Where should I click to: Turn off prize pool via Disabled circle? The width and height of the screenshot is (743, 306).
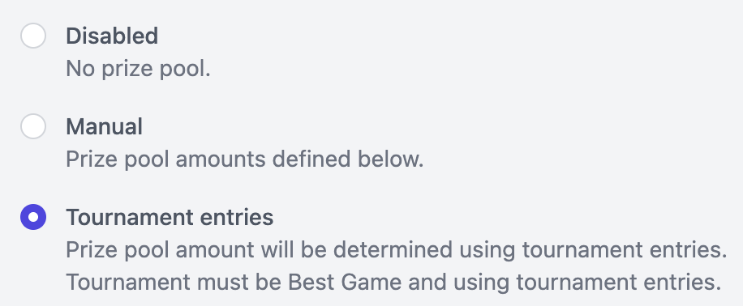33,36
